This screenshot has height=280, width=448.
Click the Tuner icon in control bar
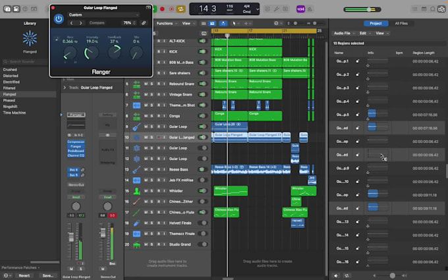(x=276, y=9)
